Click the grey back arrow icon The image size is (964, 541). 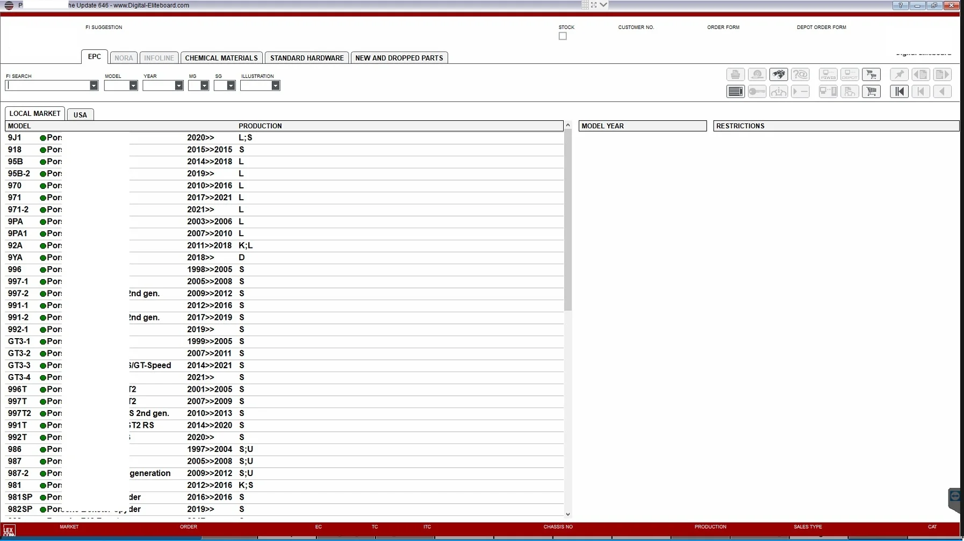coord(942,92)
